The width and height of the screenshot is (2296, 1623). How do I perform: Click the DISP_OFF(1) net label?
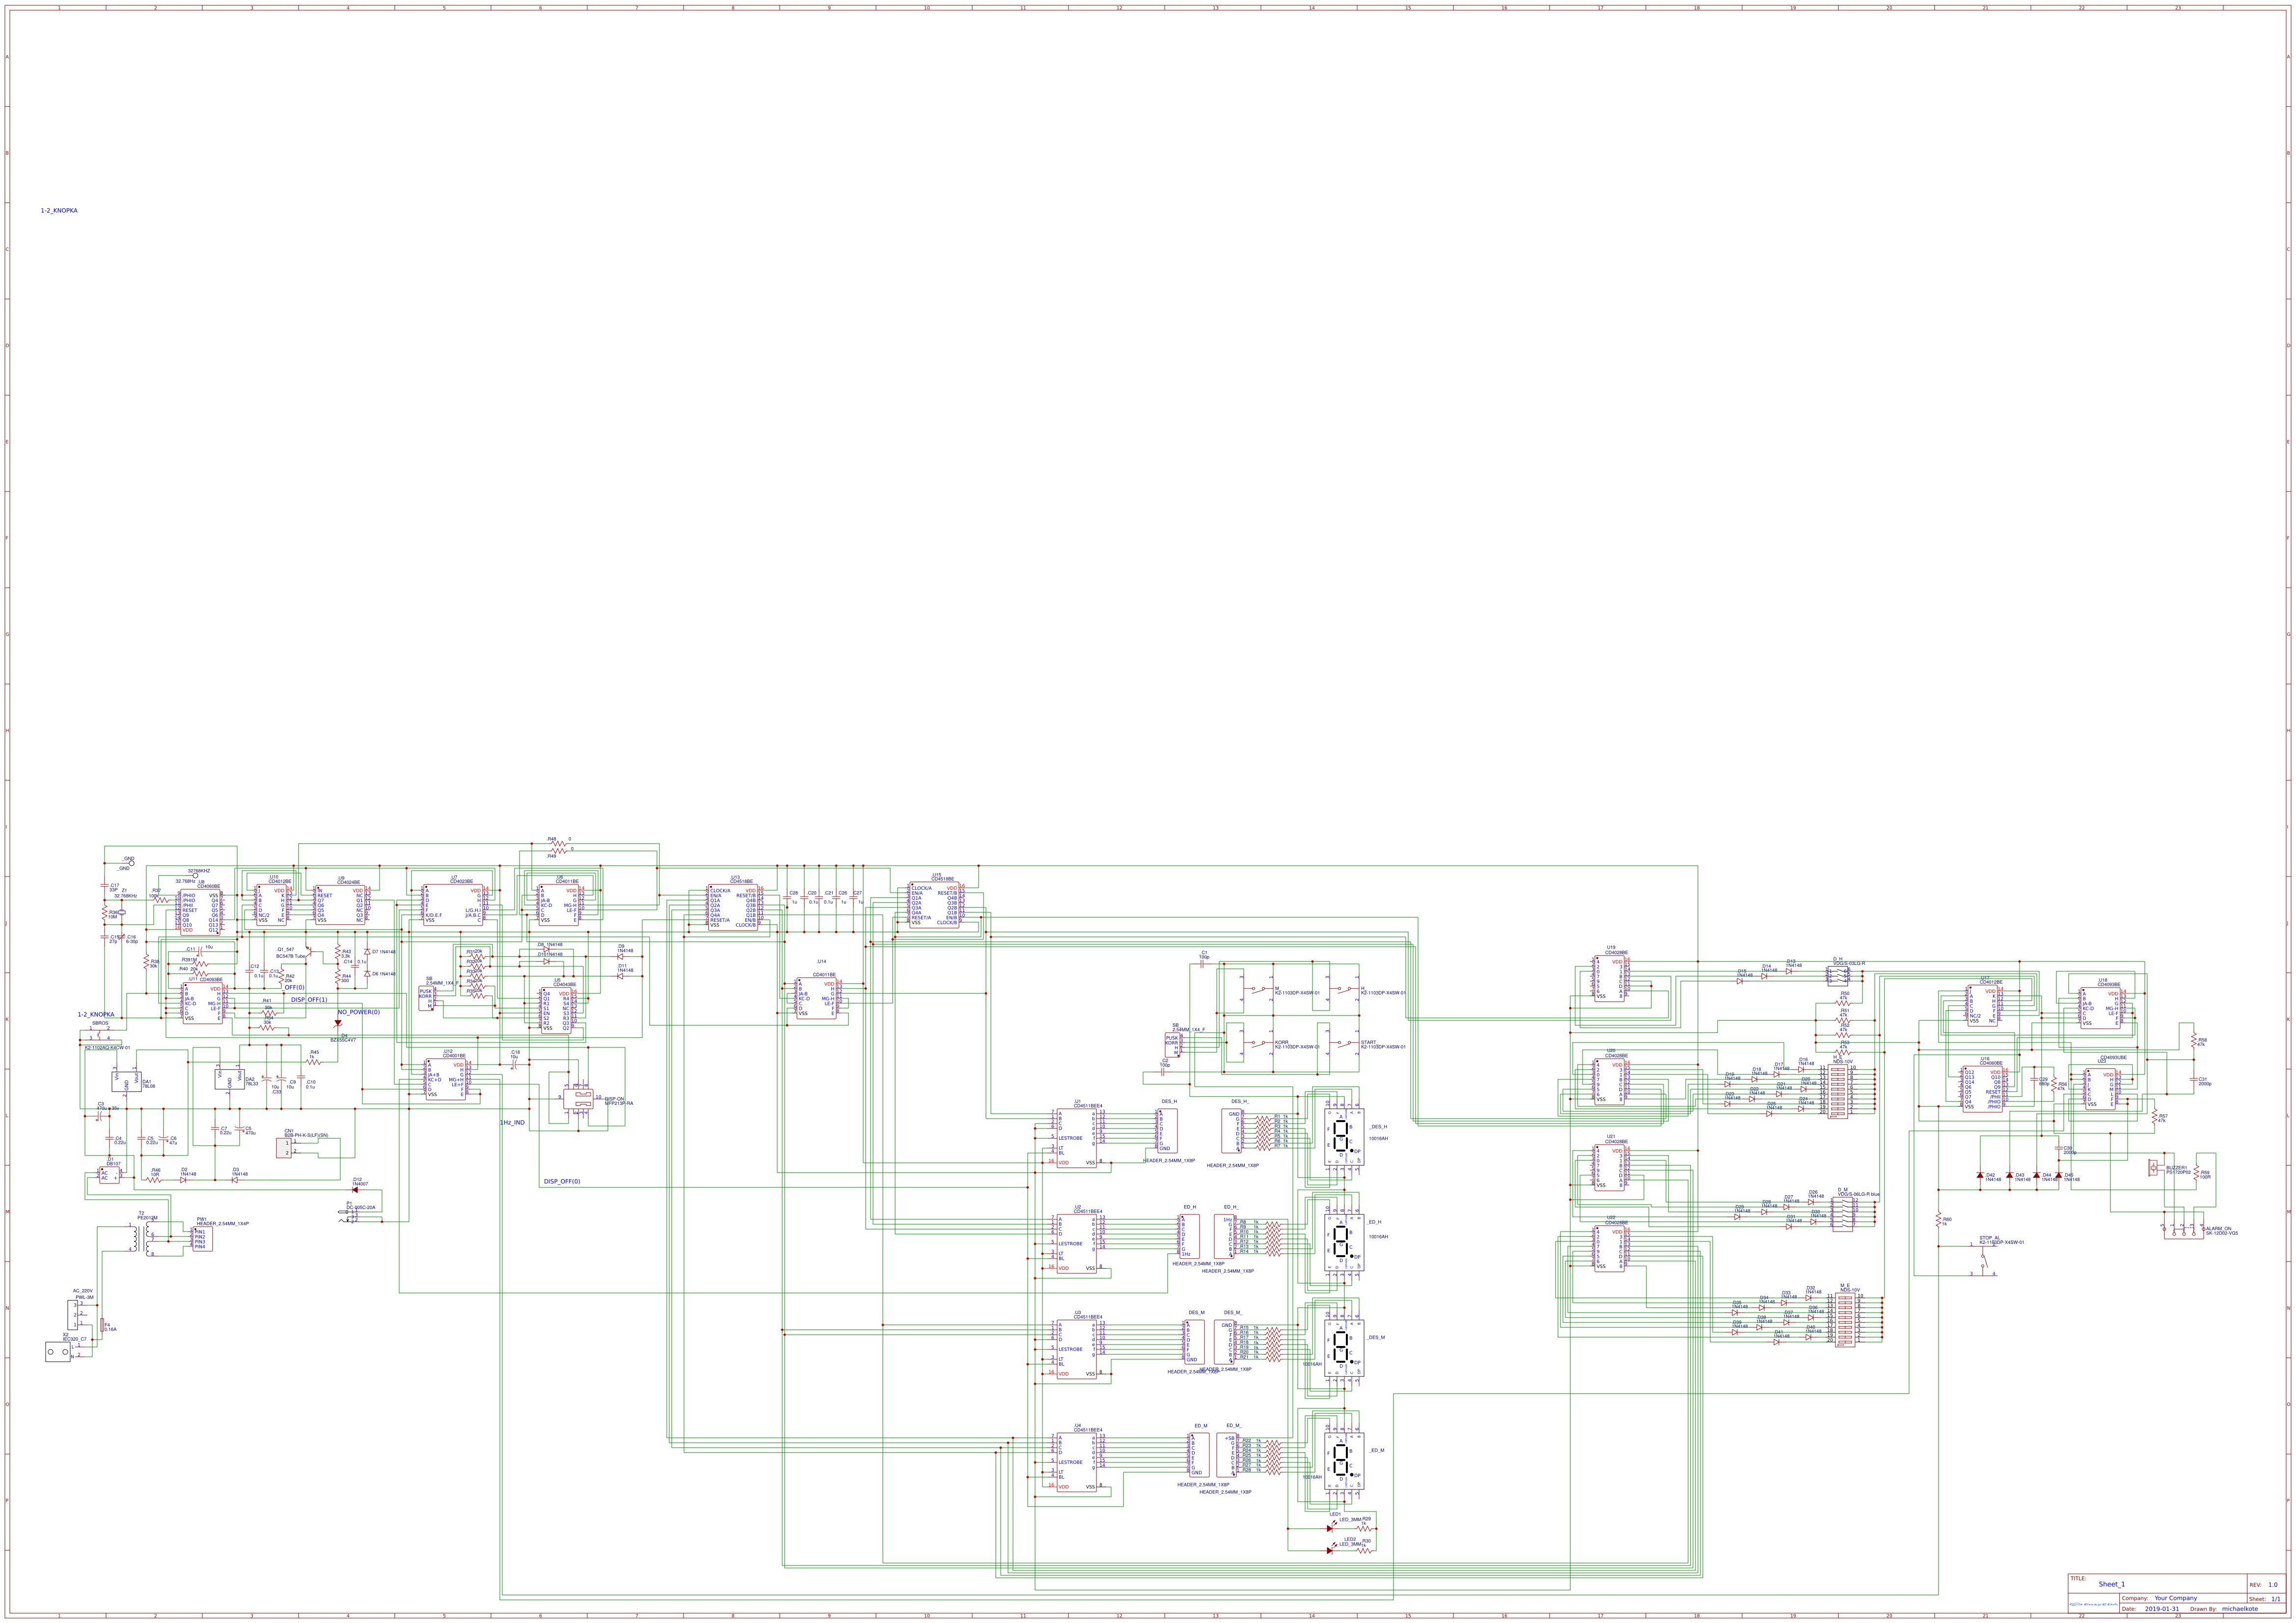[x=310, y=999]
